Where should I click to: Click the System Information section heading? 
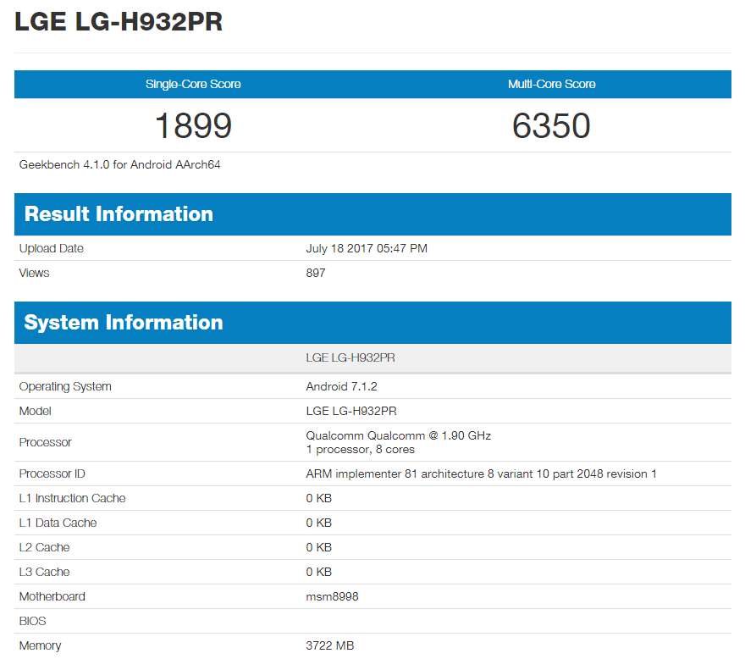[x=124, y=323]
